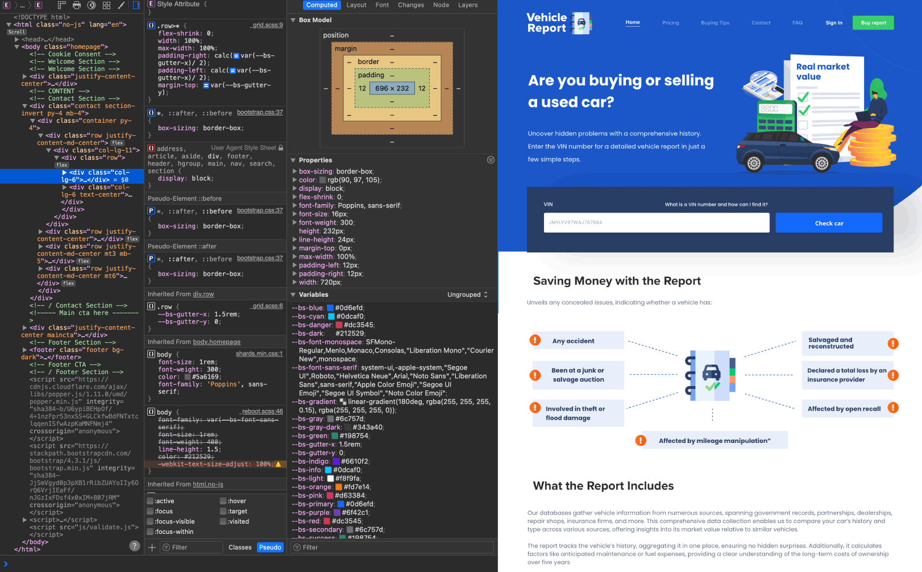Click the compositing borders grid icon
Screen dimensions: 922x572
click(x=106, y=5)
